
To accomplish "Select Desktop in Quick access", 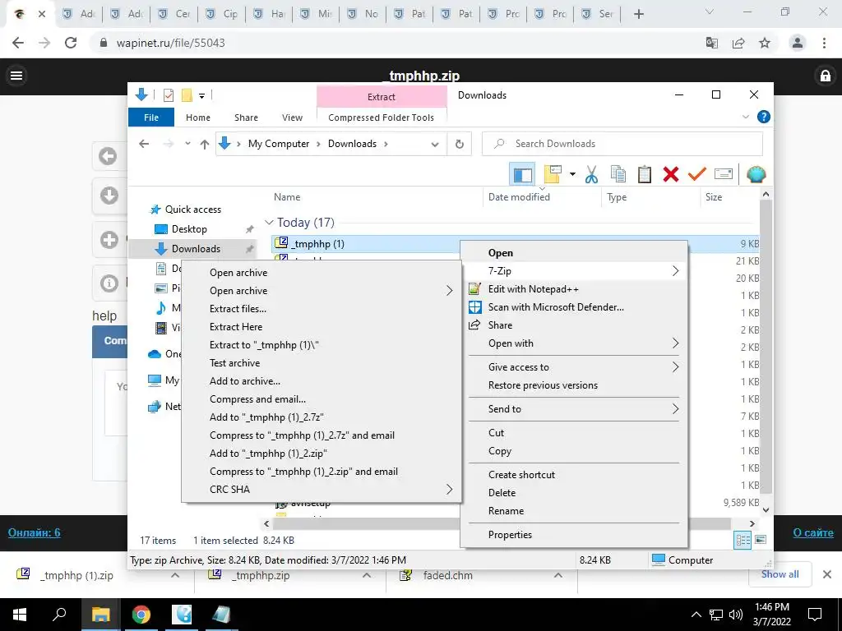I will point(189,229).
